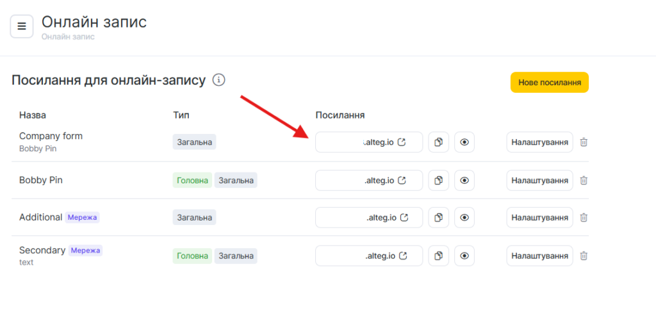Image resolution: width=656 pixels, height=323 pixels.
Task: Copy the Additional row link
Action: (439, 218)
